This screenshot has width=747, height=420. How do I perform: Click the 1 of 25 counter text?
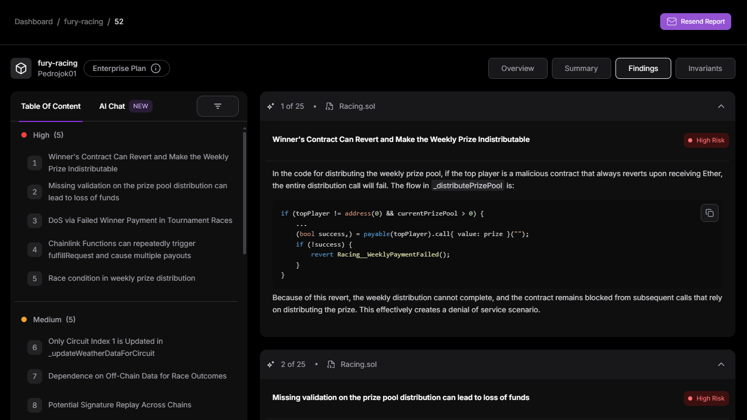click(292, 106)
